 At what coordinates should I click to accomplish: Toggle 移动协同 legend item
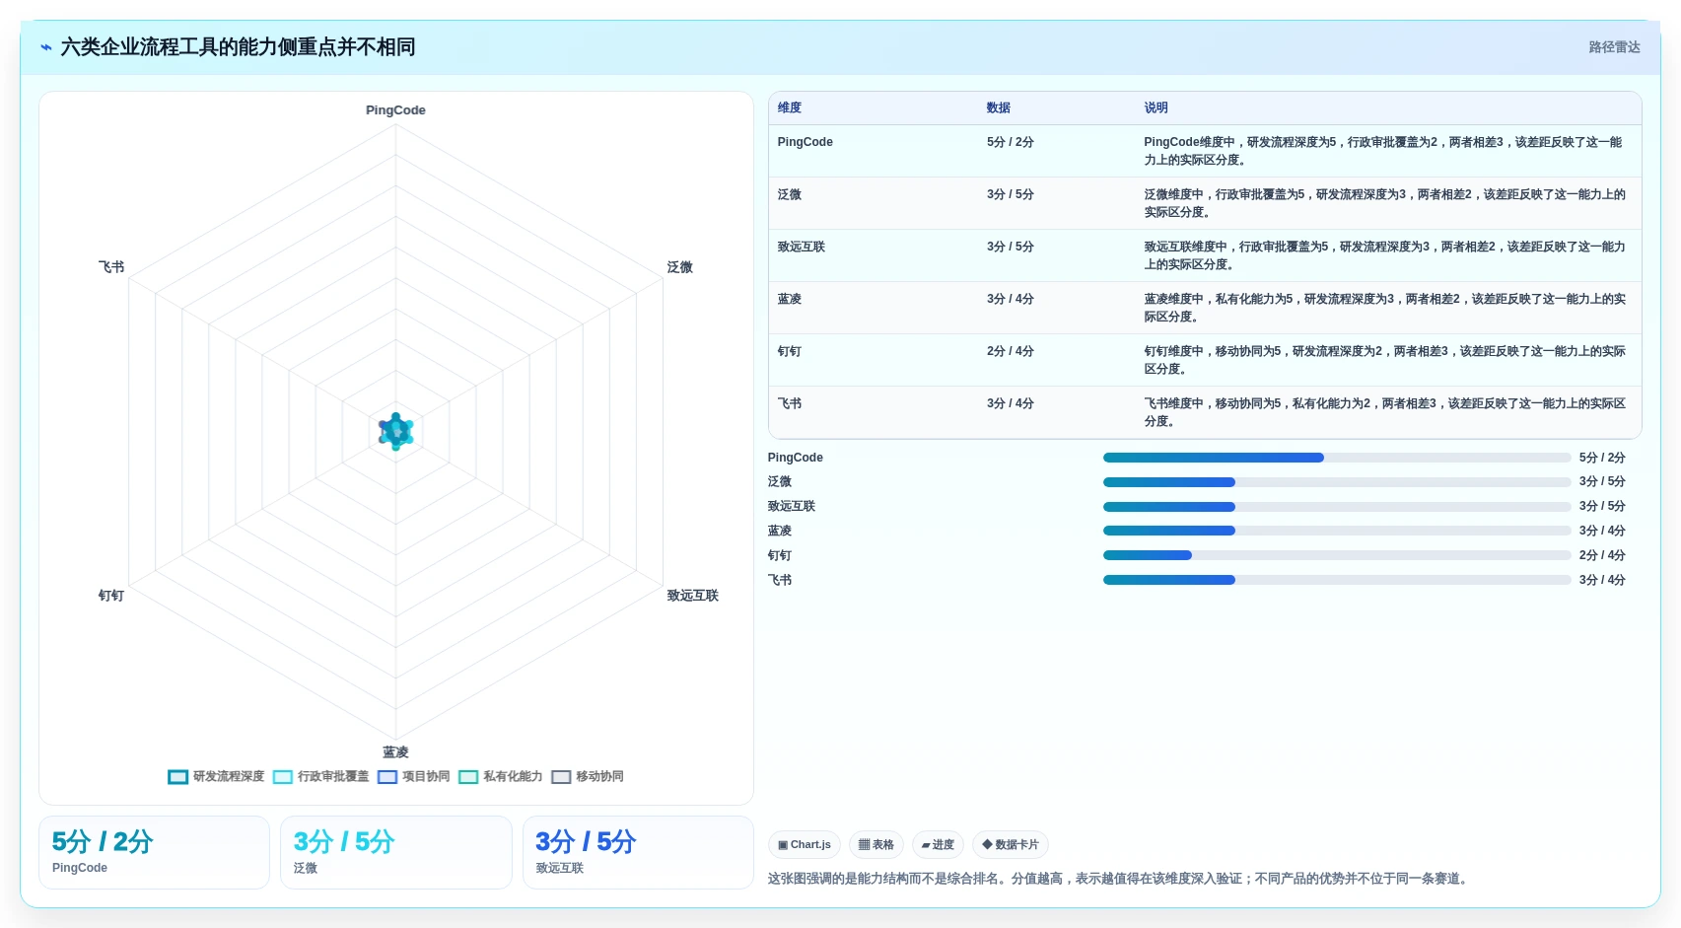(x=588, y=777)
